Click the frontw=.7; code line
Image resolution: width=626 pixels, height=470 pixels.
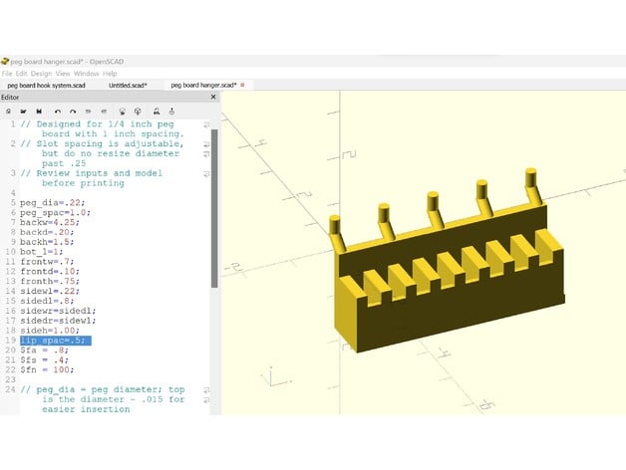click(47, 262)
